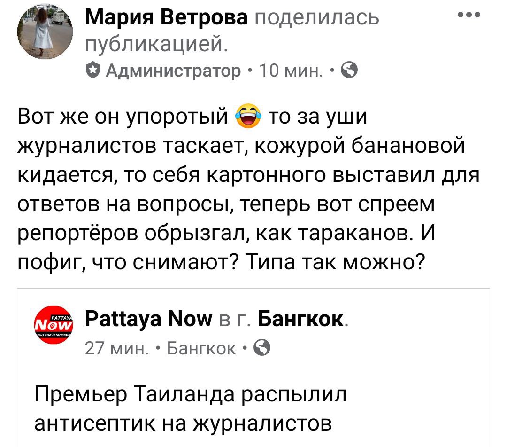Click Мария Ветрова's profile picture
Screen dimensions: 507x447
point(46,35)
